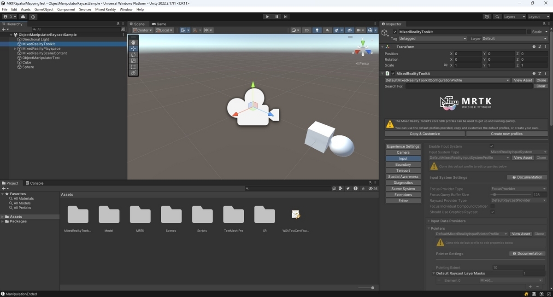Viewport: 553px width, 297px height.
Task: Open the configuration profile dropdown
Action: [447, 80]
